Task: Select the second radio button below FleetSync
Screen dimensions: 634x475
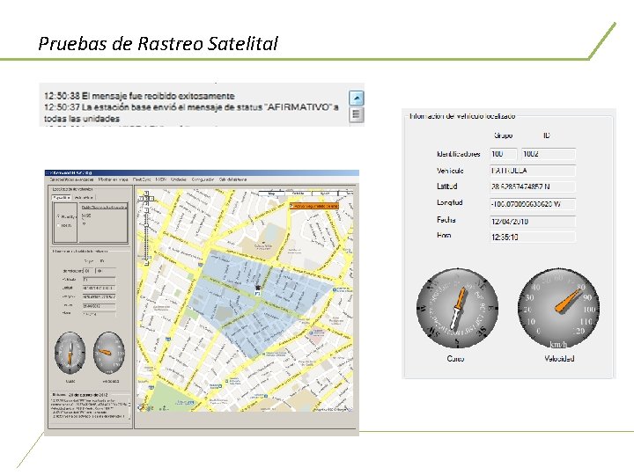Action: (58, 225)
